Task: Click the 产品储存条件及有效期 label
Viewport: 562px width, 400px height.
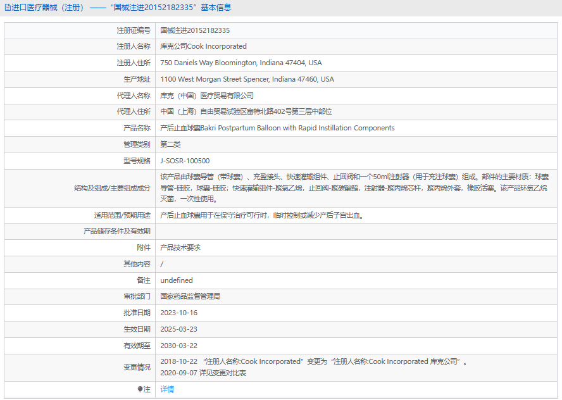Action: tap(117, 231)
